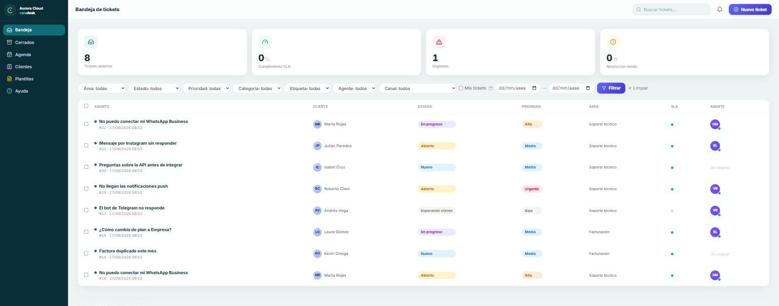
Task: Click Kevin Ortega KO avatar
Action: 317,253
